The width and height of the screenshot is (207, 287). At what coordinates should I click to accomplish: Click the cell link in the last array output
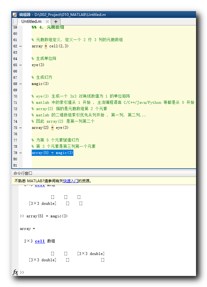[x=40, y=241]
